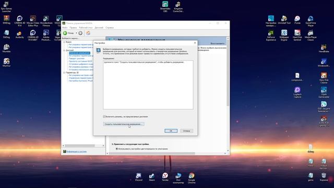Open the Back history dropdown arrow
The height and width of the screenshot is (188, 334).
coord(76,33)
